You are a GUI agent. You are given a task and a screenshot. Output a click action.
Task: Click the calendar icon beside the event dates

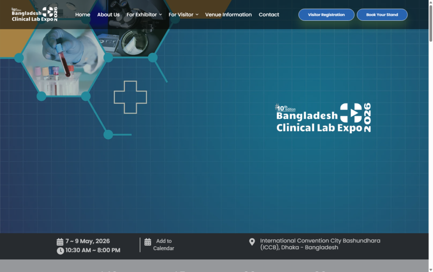point(60,241)
